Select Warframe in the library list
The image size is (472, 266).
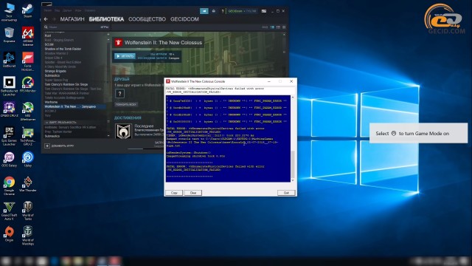51,102
